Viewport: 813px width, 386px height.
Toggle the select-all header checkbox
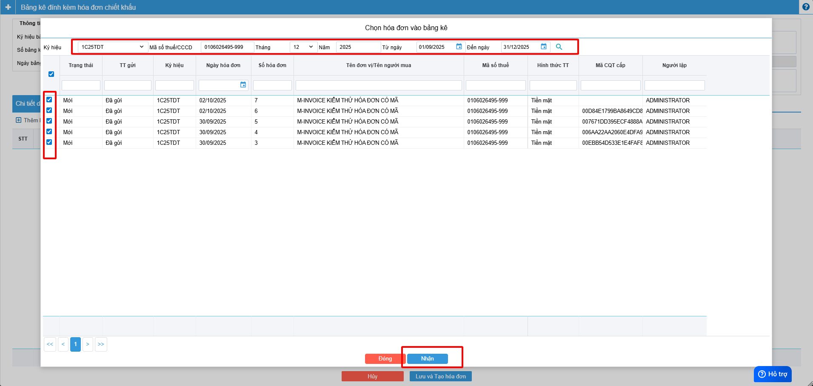click(x=51, y=74)
